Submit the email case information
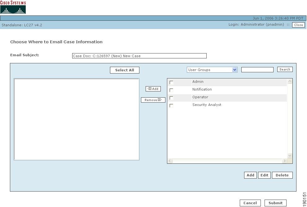The image size is (307, 207). tap(275, 203)
